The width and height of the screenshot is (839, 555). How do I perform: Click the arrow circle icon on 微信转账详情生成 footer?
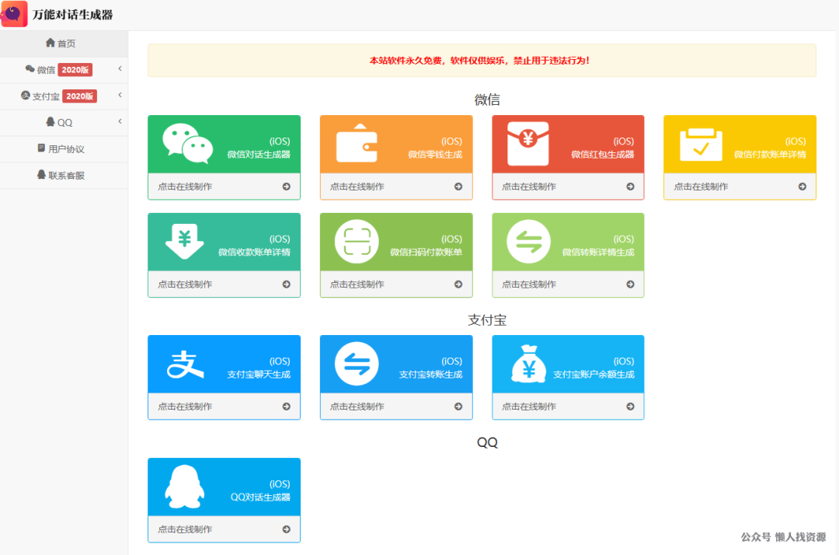coord(630,284)
